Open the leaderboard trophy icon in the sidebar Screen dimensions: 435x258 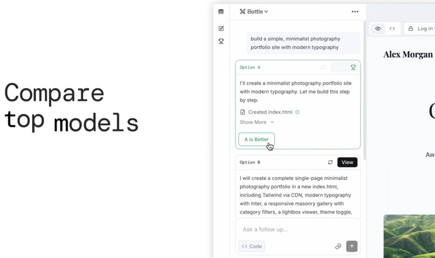(x=221, y=41)
